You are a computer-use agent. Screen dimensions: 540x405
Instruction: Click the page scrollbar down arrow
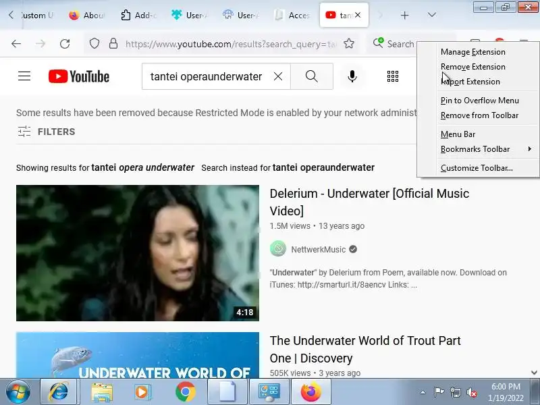[534, 373]
